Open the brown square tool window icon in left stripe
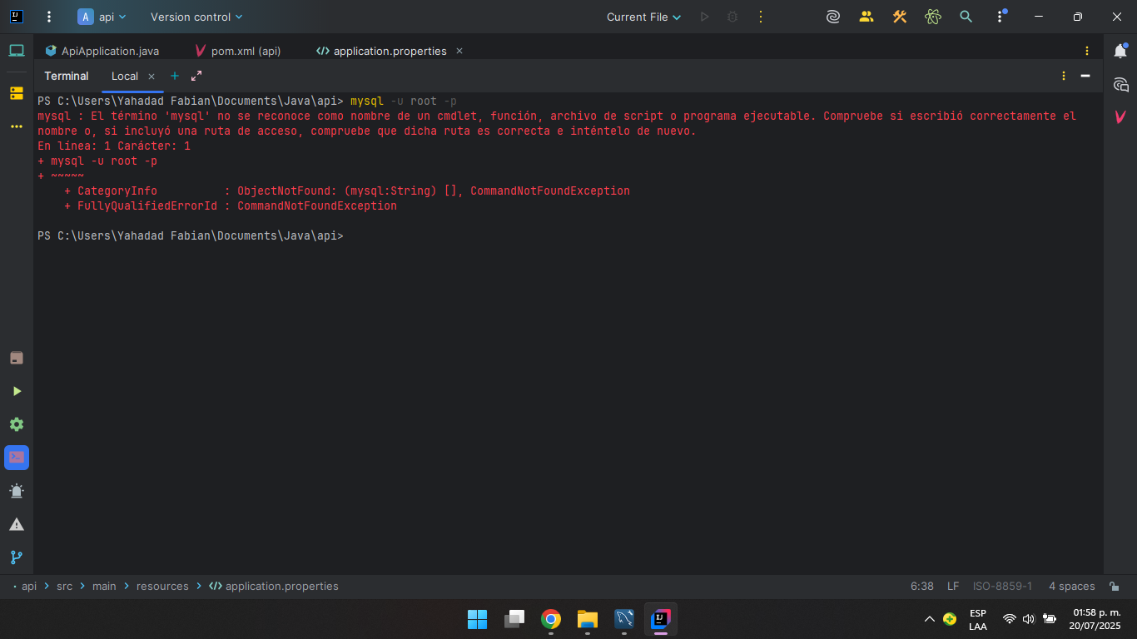The image size is (1137, 639). 17,358
